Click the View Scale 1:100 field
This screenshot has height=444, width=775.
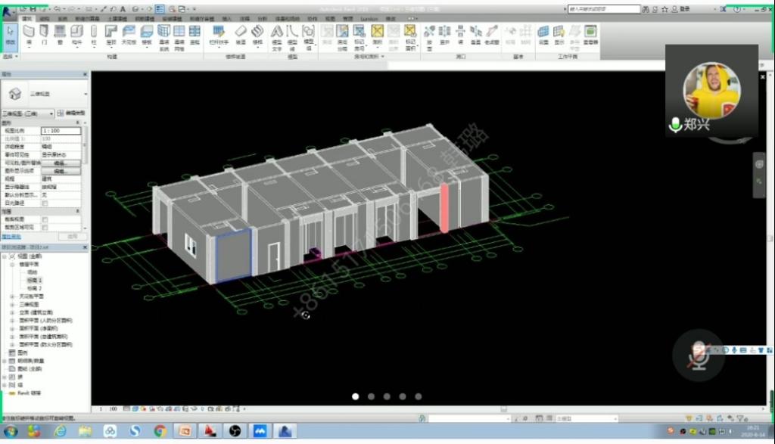pos(61,131)
